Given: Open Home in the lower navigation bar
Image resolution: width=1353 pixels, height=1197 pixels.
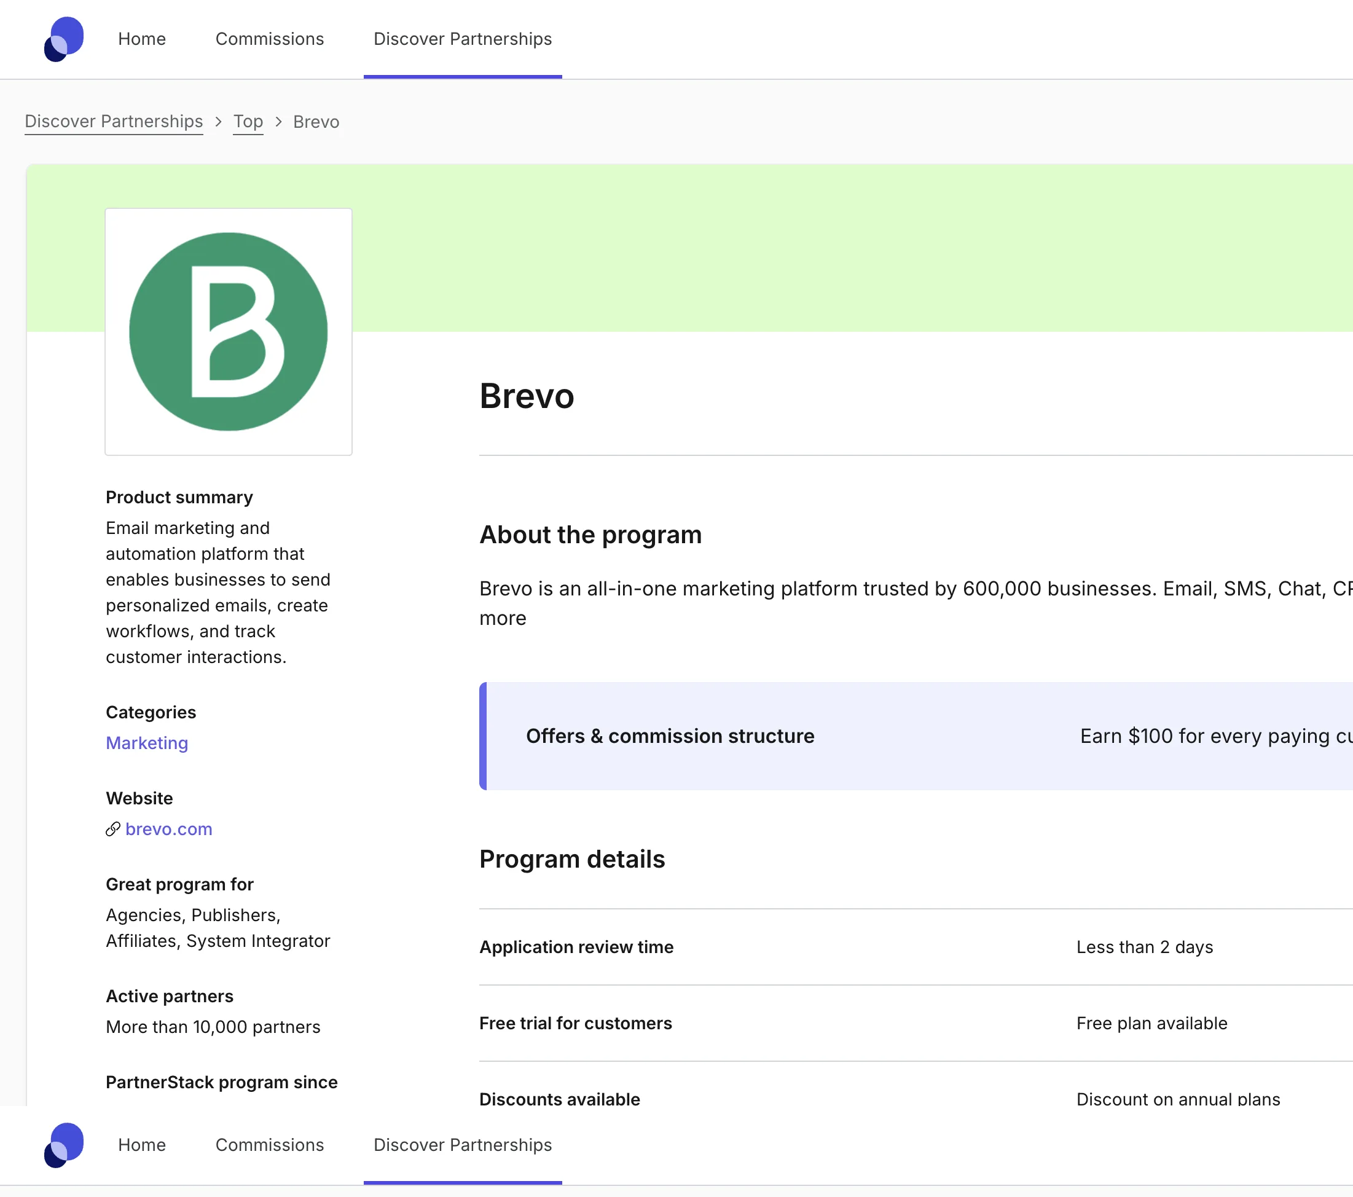Looking at the screenshot, I should pyautogui.click(x=142, y=1145).
